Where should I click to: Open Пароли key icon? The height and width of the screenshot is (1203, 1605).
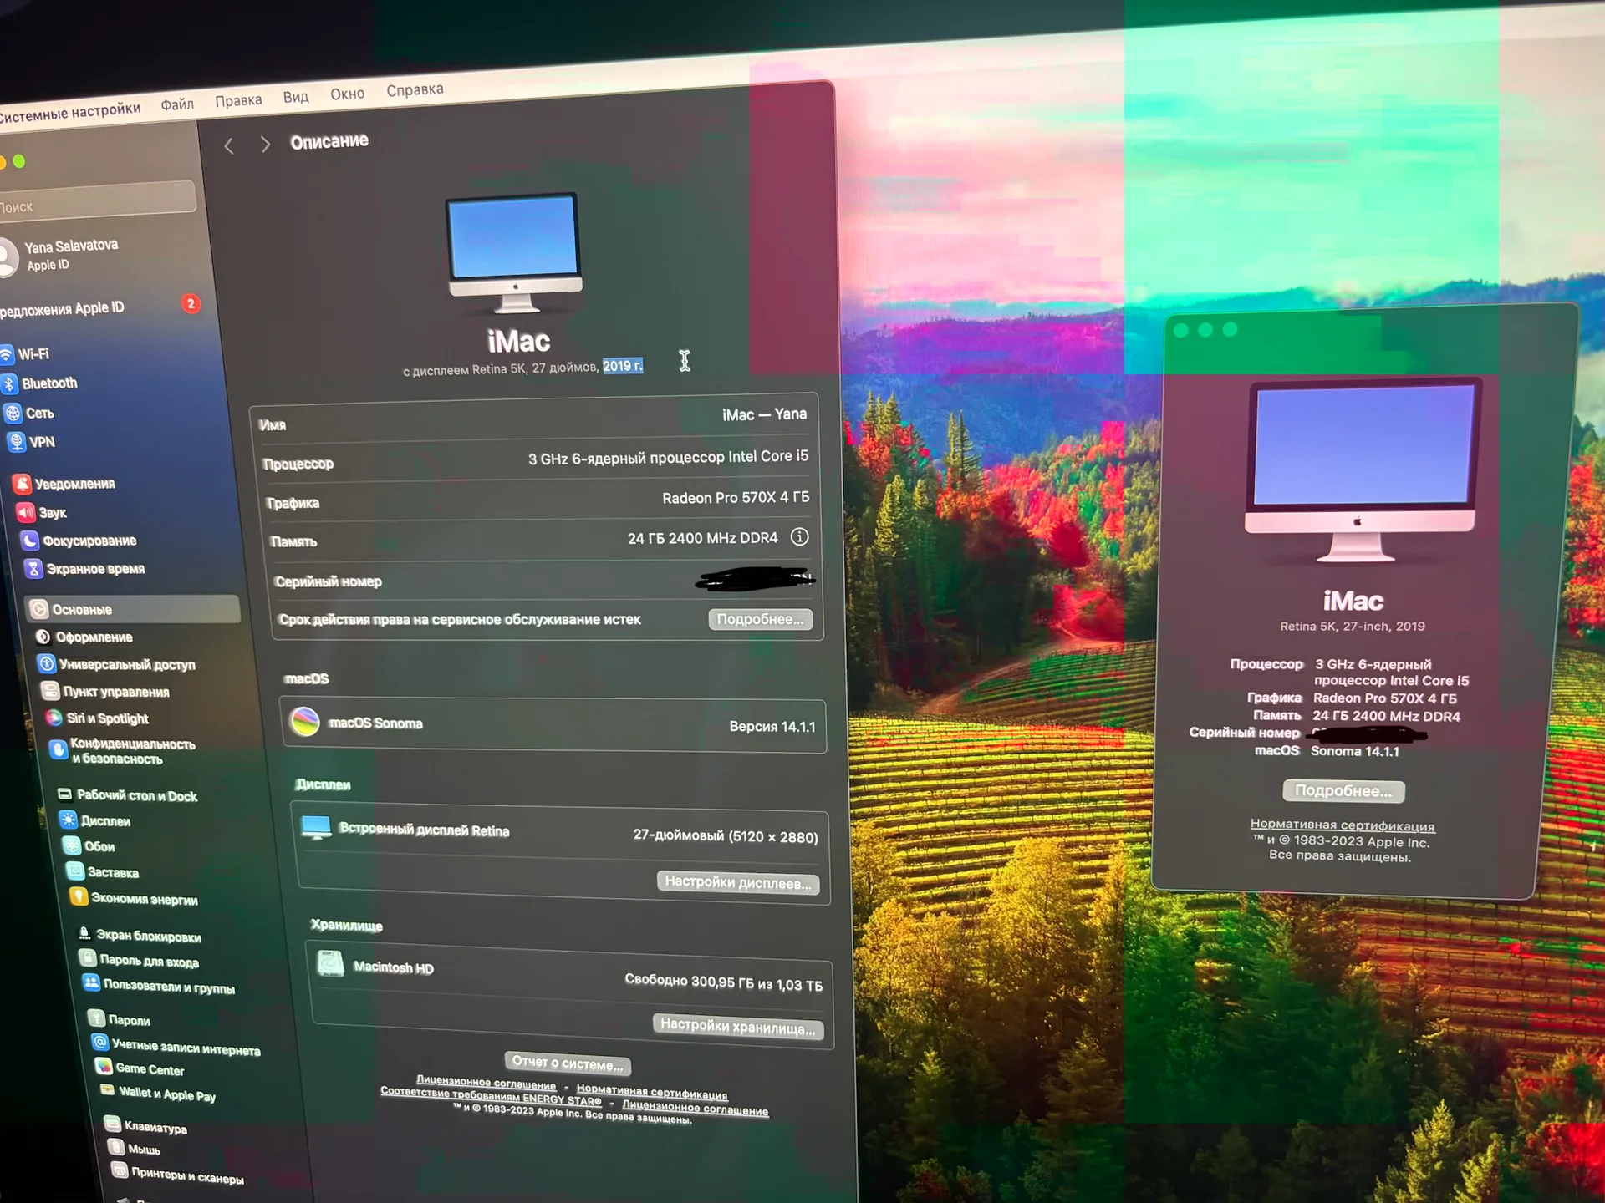point(96,1018)
